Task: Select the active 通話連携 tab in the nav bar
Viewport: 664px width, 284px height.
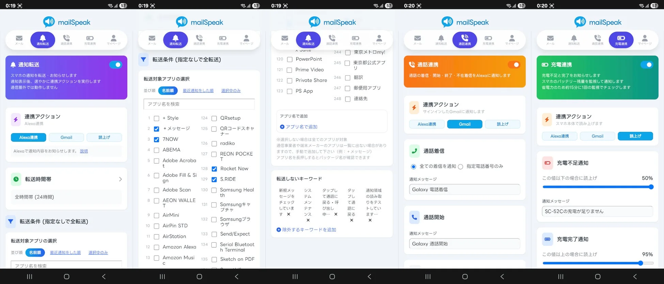Action: tap(465, 40)
